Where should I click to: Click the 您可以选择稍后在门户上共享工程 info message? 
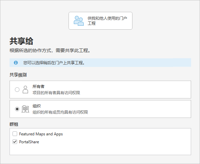point(54,63)
